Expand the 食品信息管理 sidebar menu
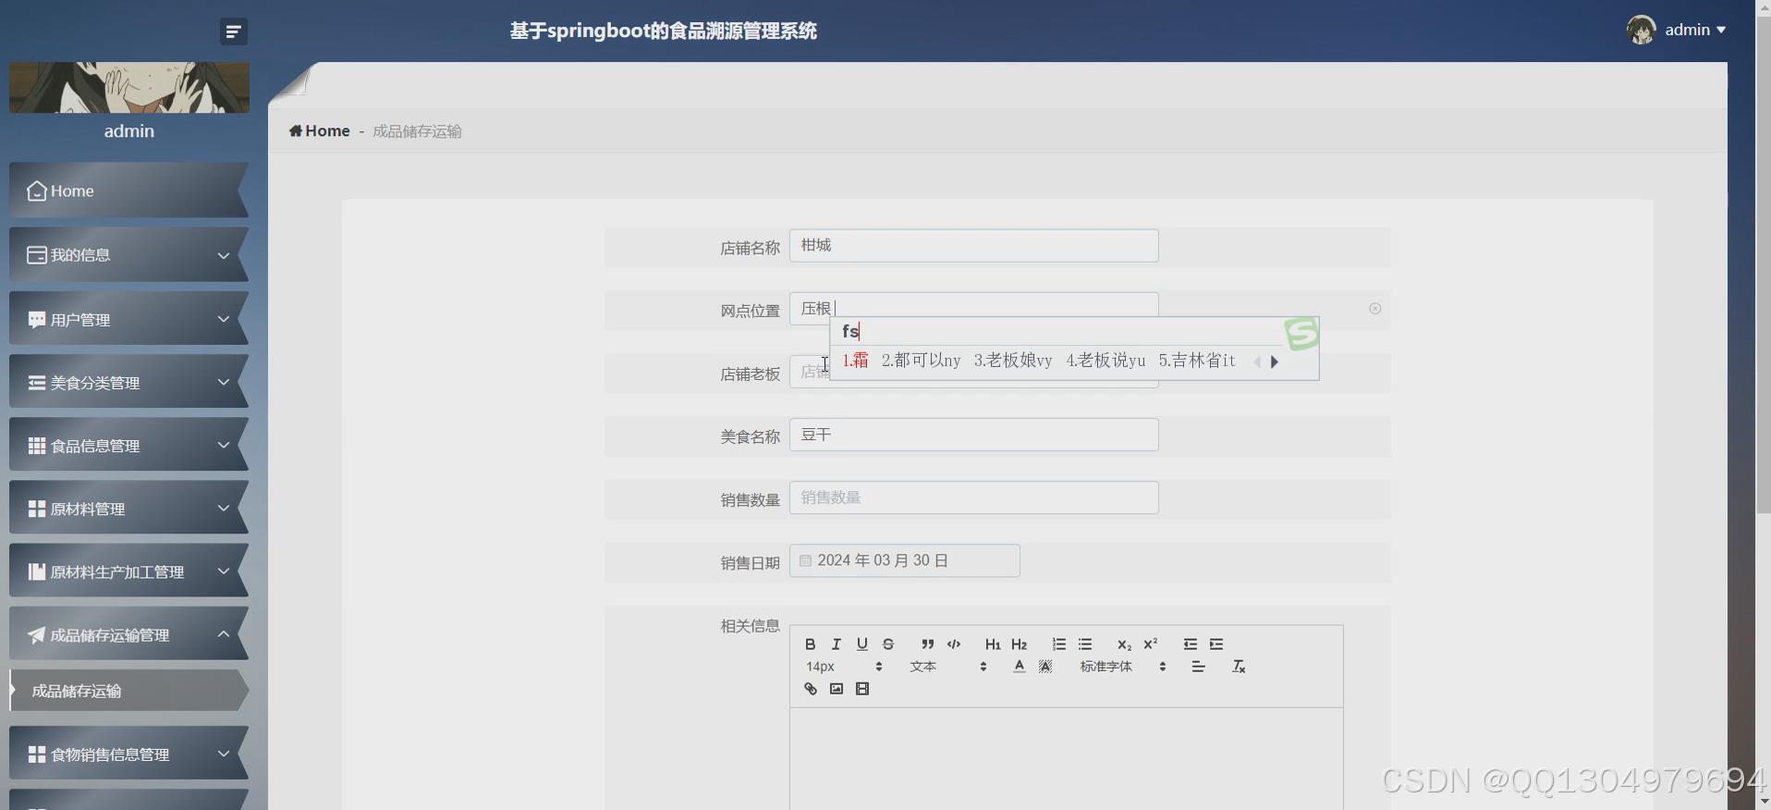Viewport: 1771px width, 810px height. (128, 445)
